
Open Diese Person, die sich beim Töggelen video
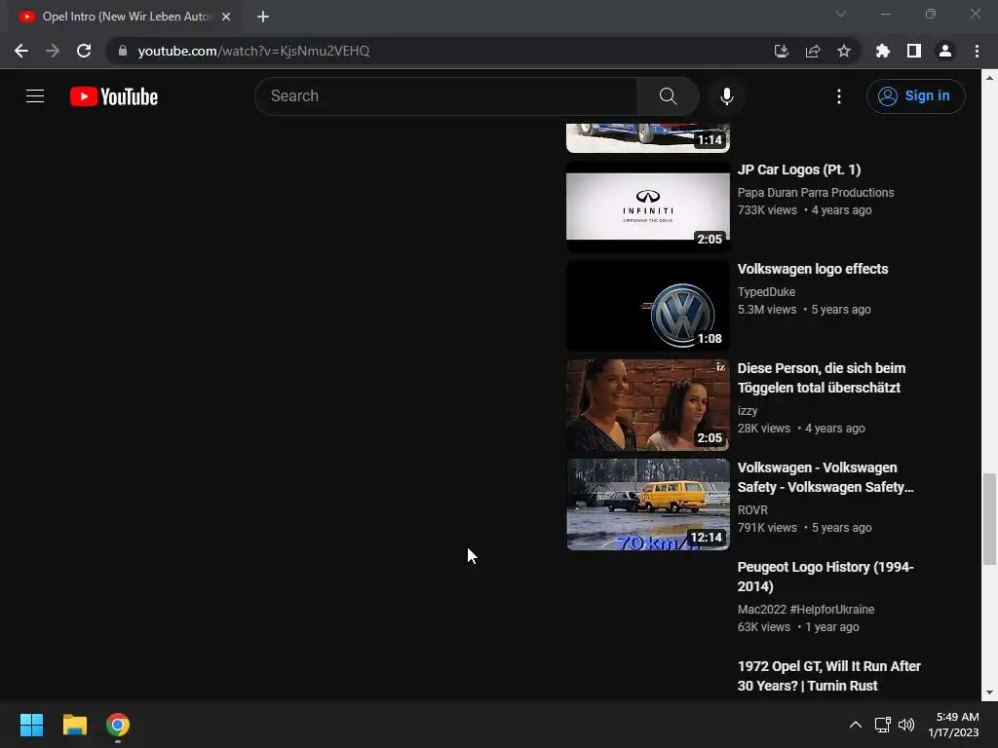(821, 378)
